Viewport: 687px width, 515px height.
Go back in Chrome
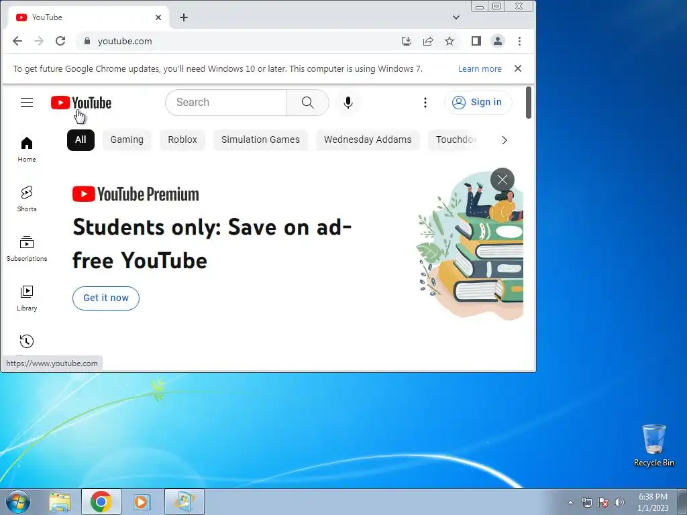(17, 41)
